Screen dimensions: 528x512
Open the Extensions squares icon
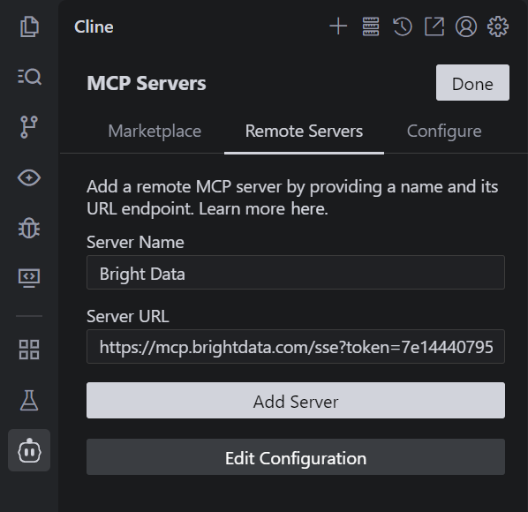(29, 350)
